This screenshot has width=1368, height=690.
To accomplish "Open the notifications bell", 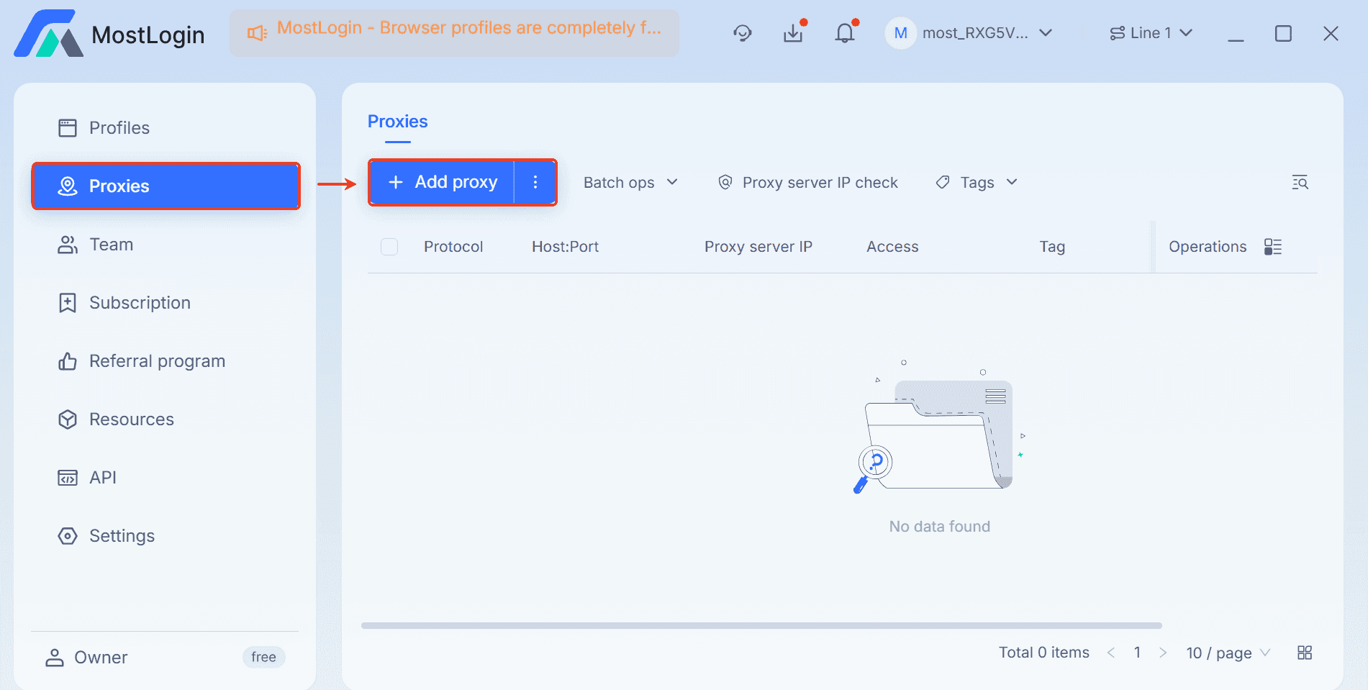I will (845, 33).
